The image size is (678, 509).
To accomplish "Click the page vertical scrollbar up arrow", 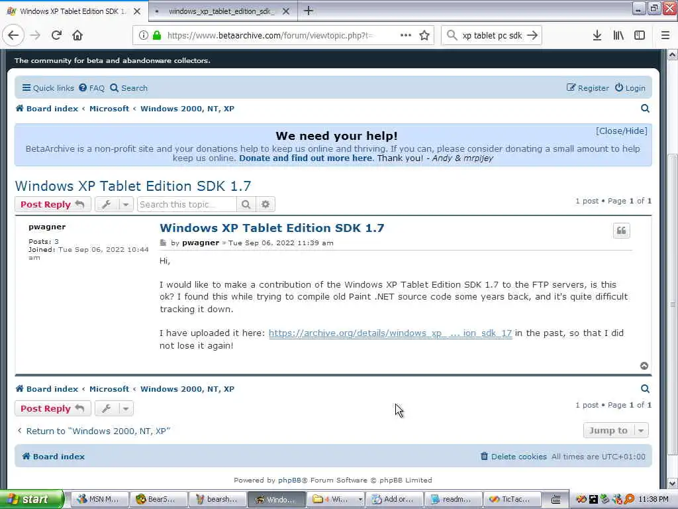I will 673,54.
